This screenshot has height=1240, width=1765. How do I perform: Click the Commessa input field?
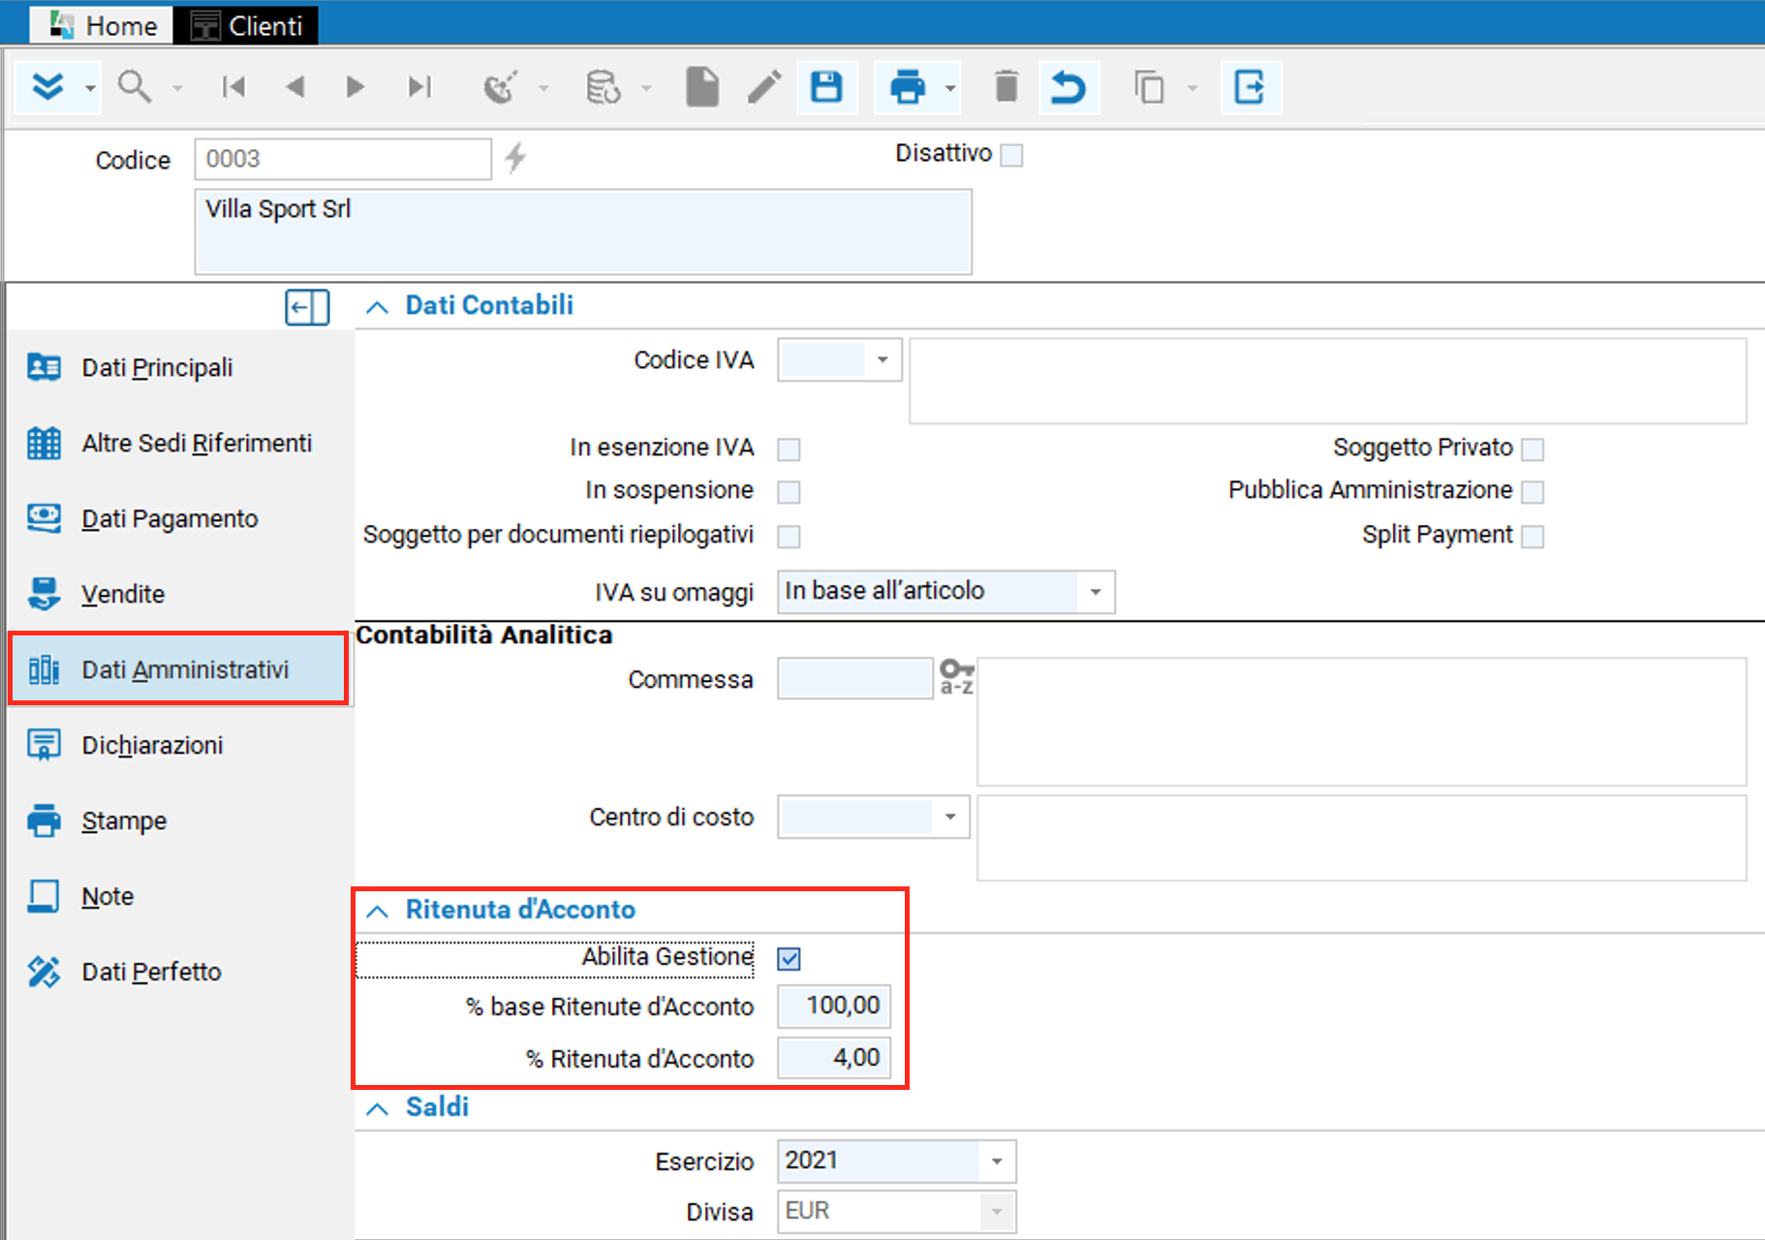click(x=855, y=678)
